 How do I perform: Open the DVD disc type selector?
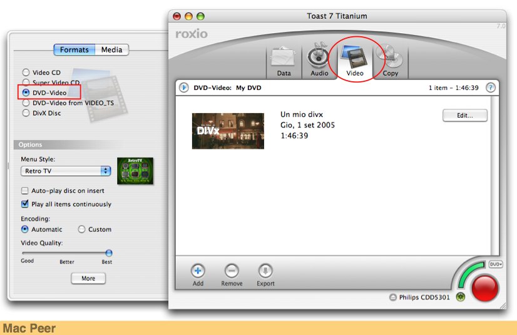(x=496, y=264)
